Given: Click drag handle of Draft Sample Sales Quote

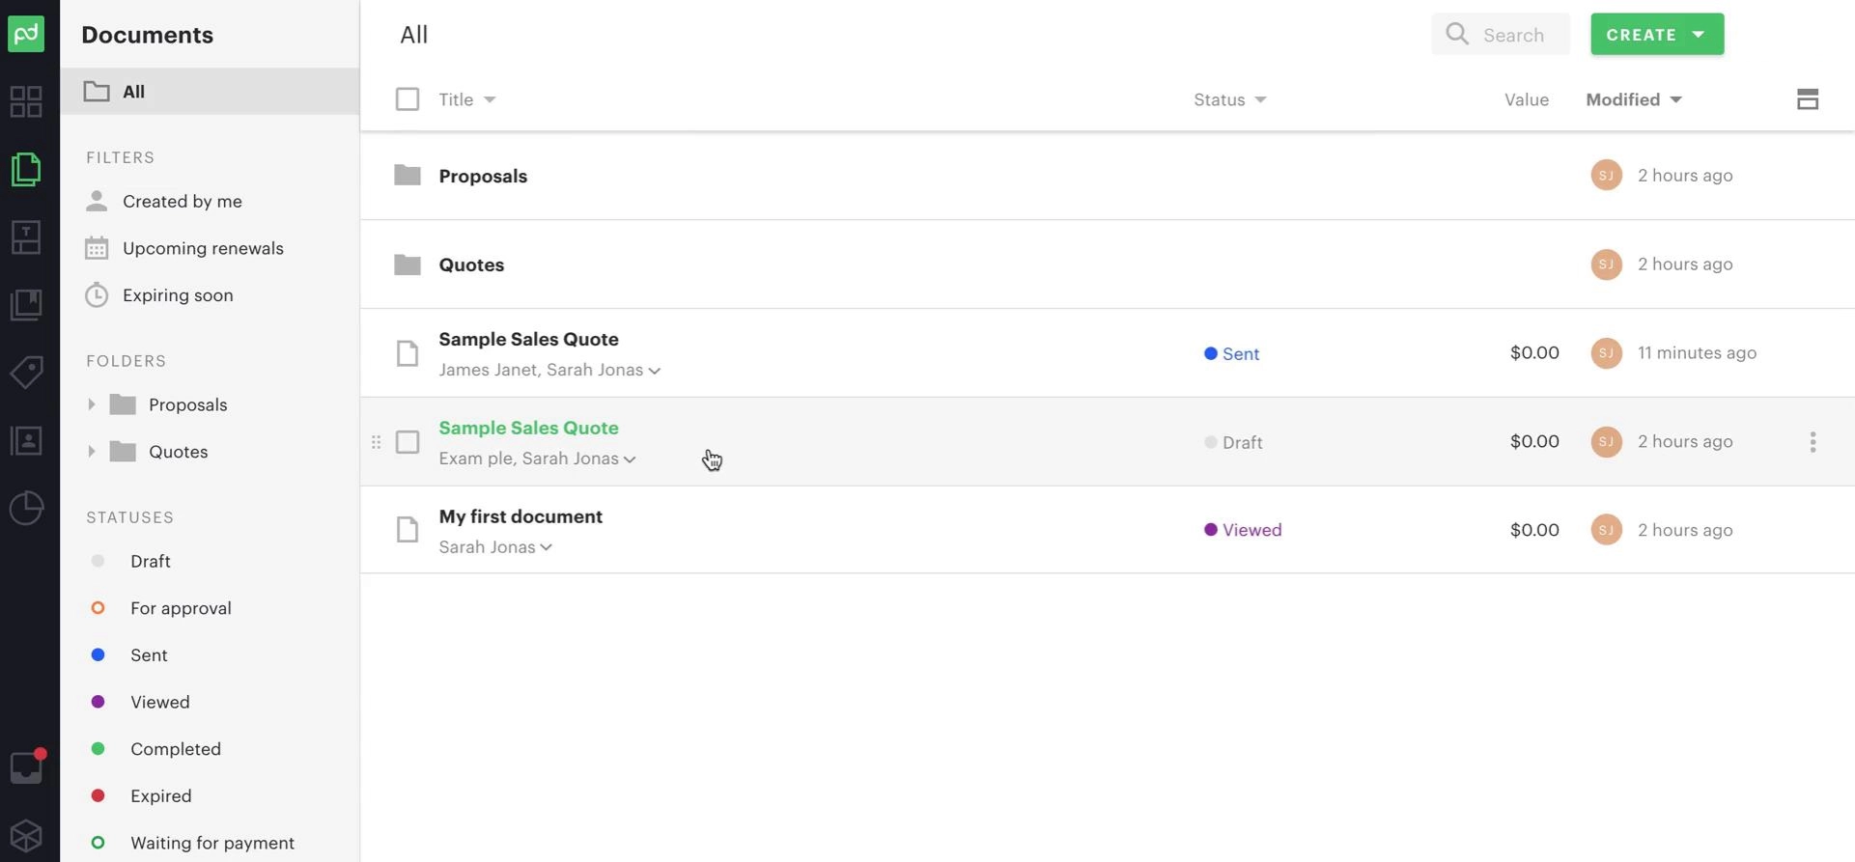Looking at the screenshot, I should coord(376,442).
